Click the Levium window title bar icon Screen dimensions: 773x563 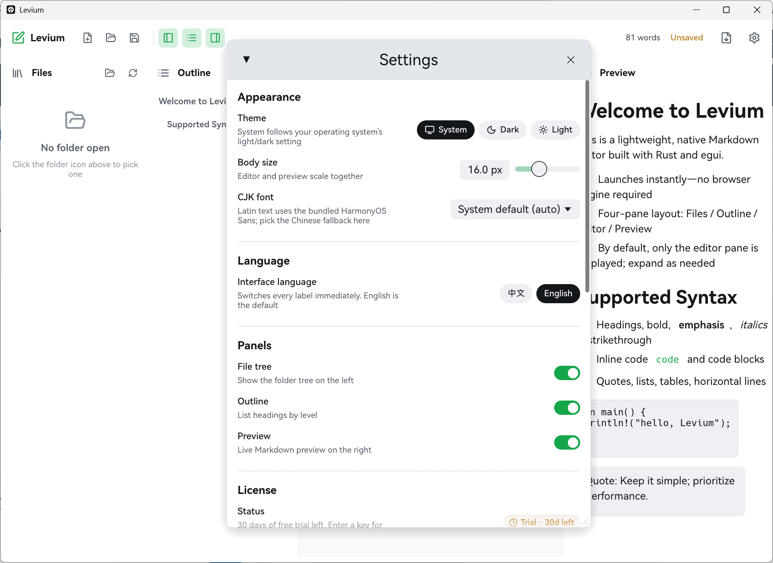click(11, 10)
